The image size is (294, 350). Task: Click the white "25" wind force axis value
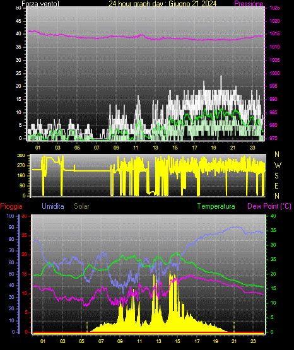[x=18, y=73]
